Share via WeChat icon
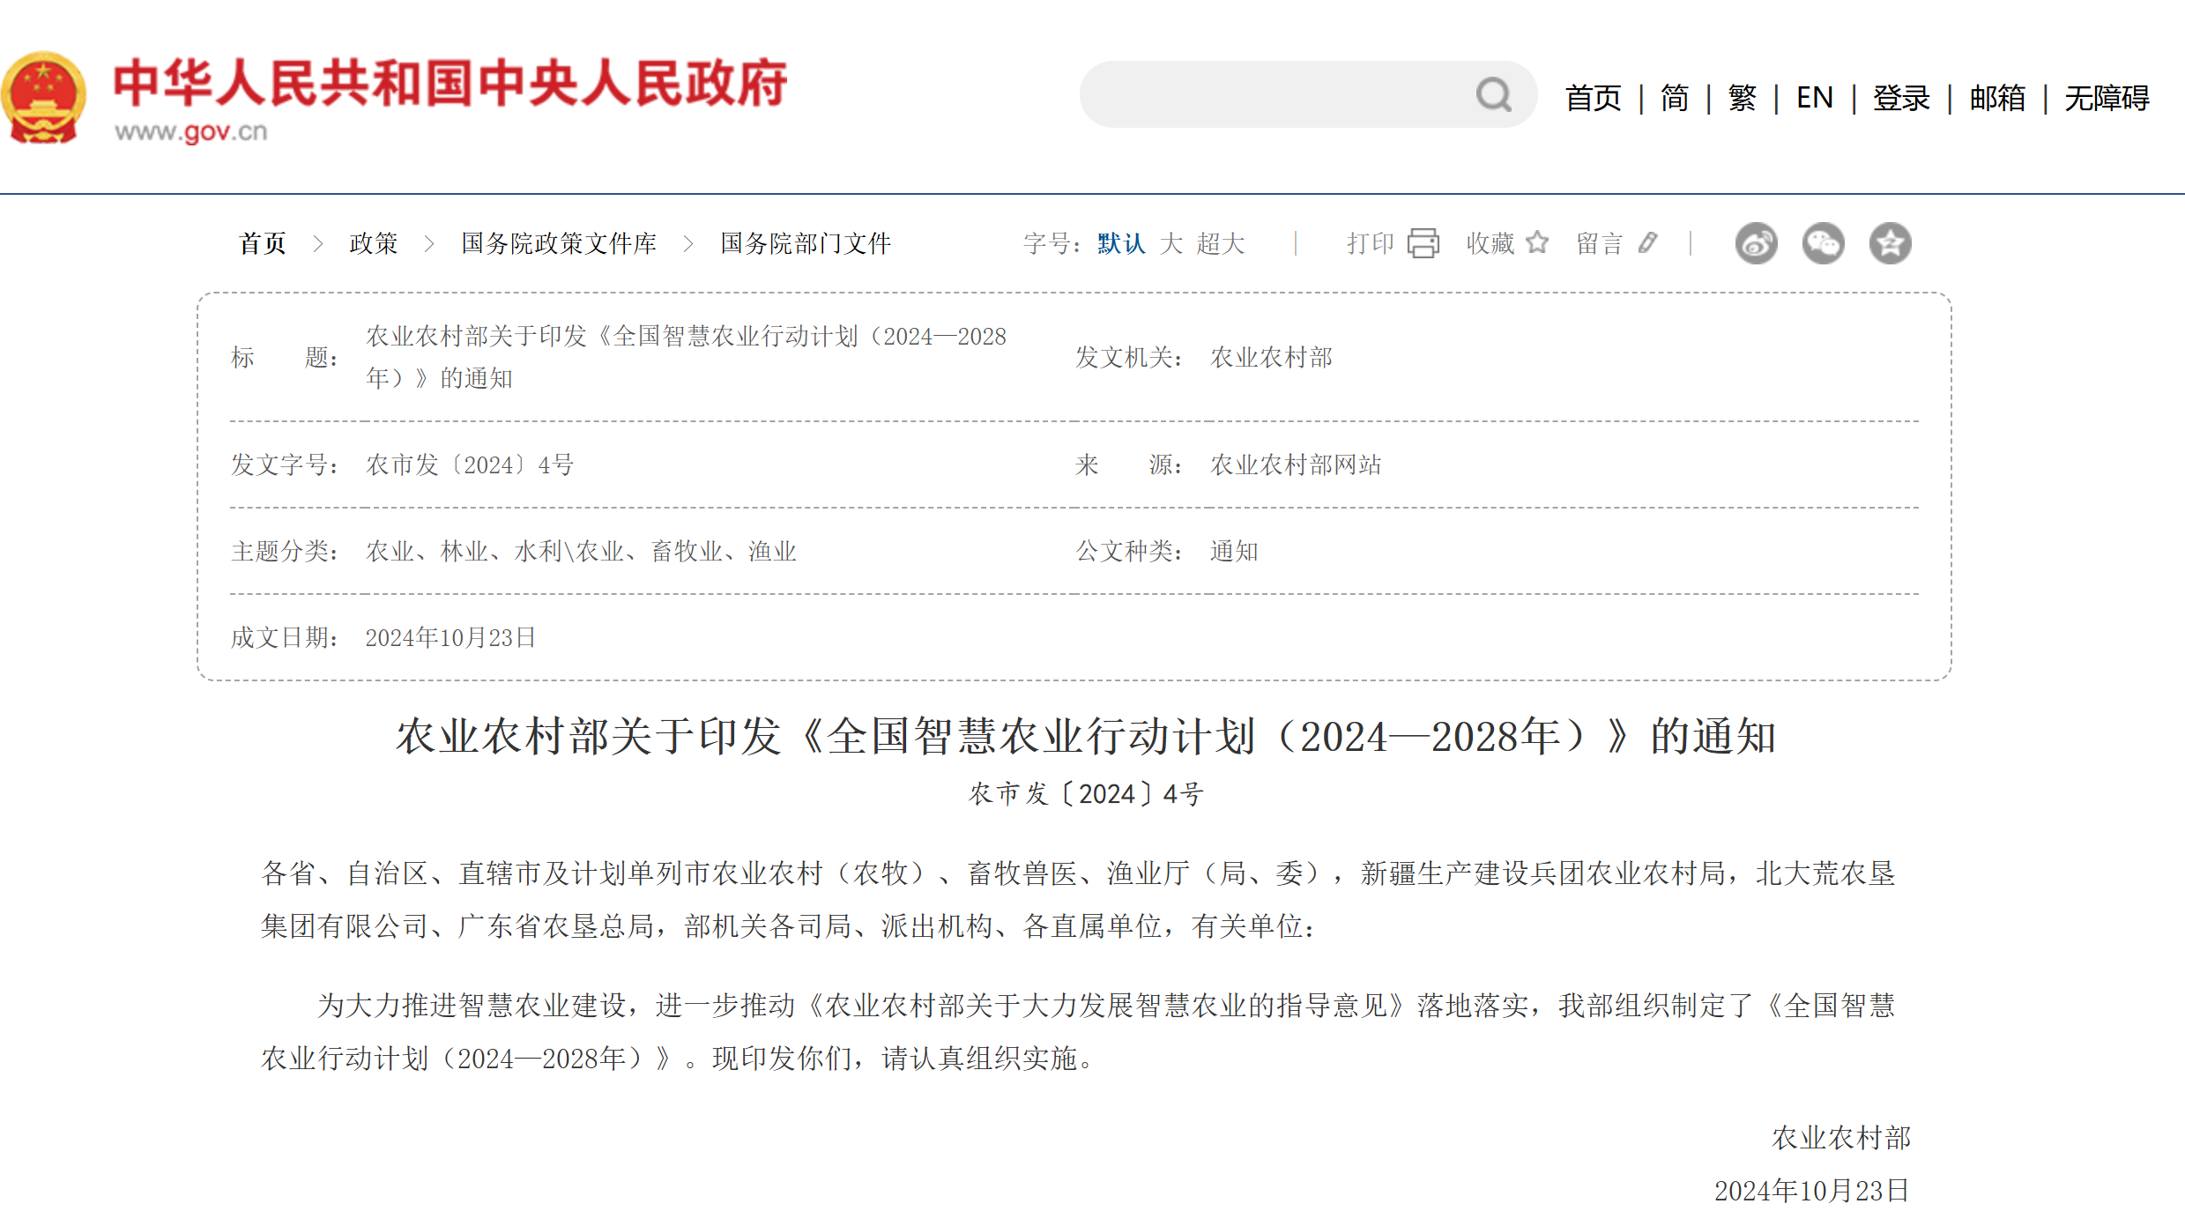2185x1226 pixels. pyautogui.click(x=1823, y=243)
